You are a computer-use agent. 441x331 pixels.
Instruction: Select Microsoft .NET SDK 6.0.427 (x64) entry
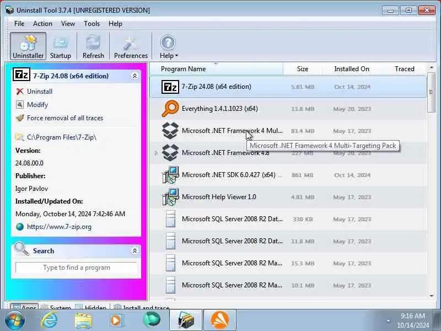(x=288, y=175)
